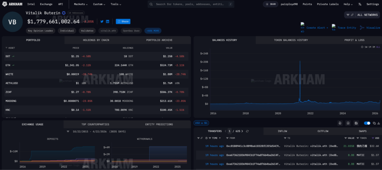Click the language translation icon
The height and width of the screenshot is (170, 382).
pyautogui.click(x=360, y=4)
